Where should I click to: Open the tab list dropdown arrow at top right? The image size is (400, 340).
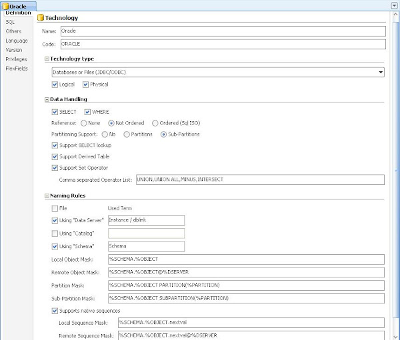[x=395, y=5]
